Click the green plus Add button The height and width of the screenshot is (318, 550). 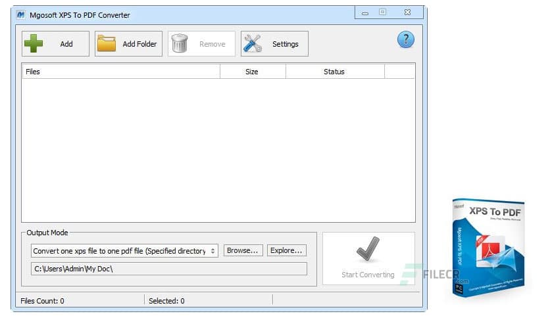click(x=55, y=44)
